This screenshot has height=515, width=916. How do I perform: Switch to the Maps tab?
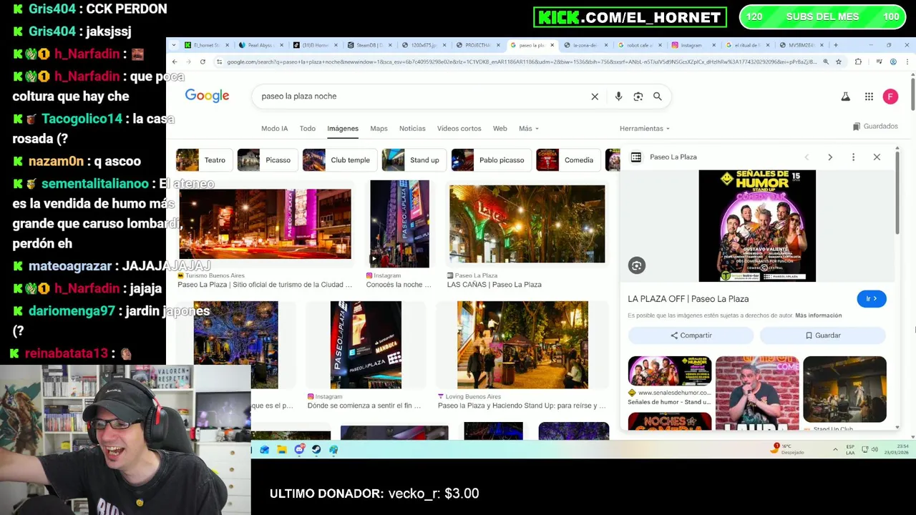pos(379,129)
